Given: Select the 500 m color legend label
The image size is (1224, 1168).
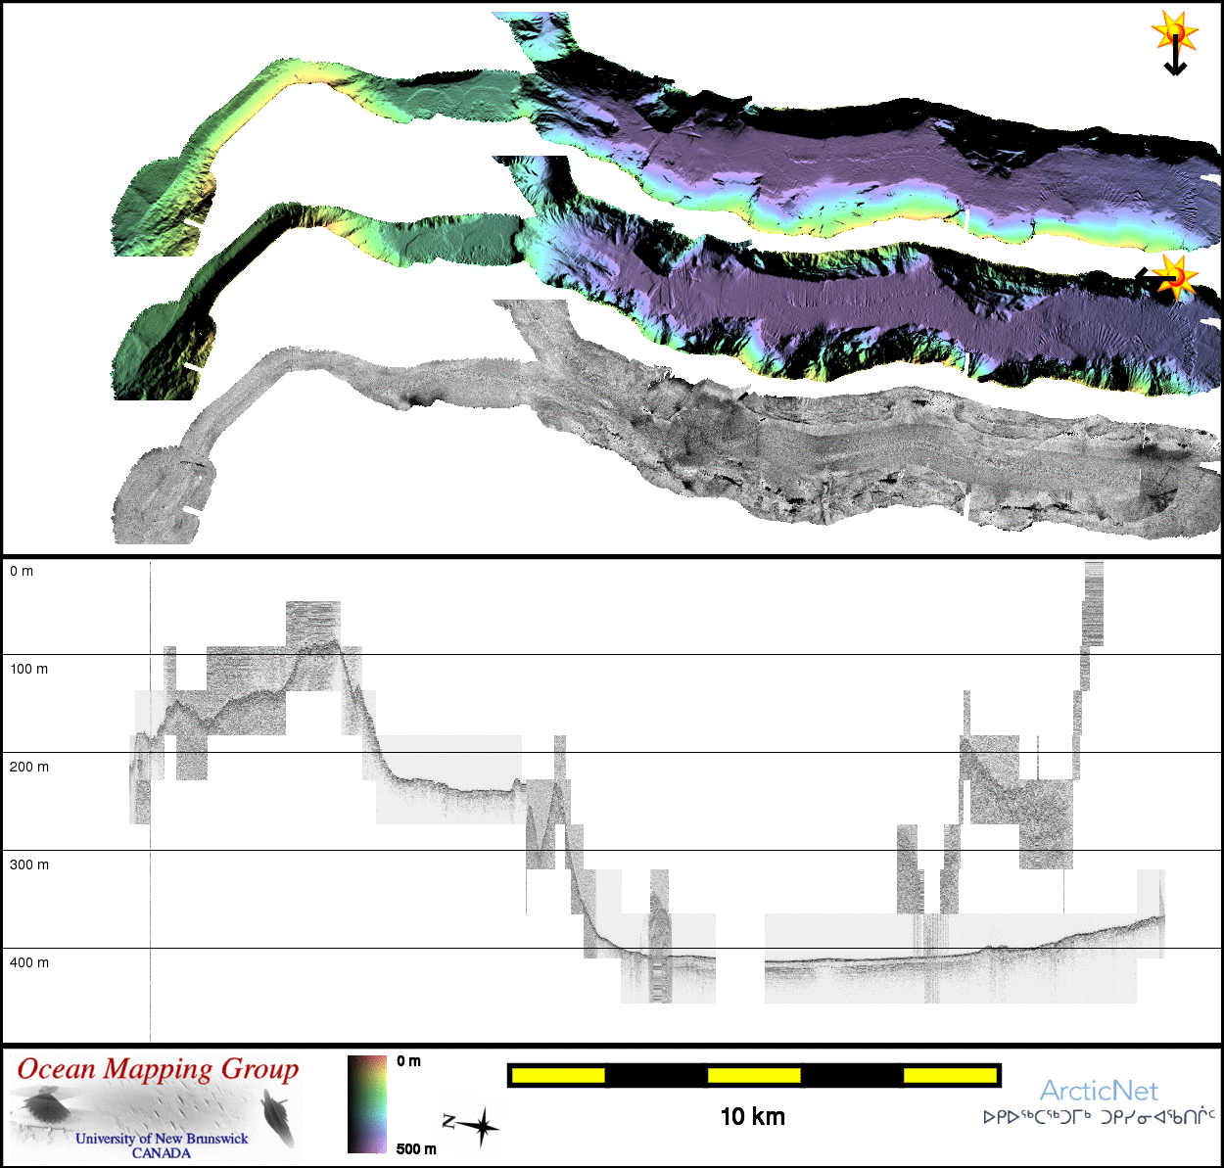Looking at the screenshot, I should click(416, 1148).
